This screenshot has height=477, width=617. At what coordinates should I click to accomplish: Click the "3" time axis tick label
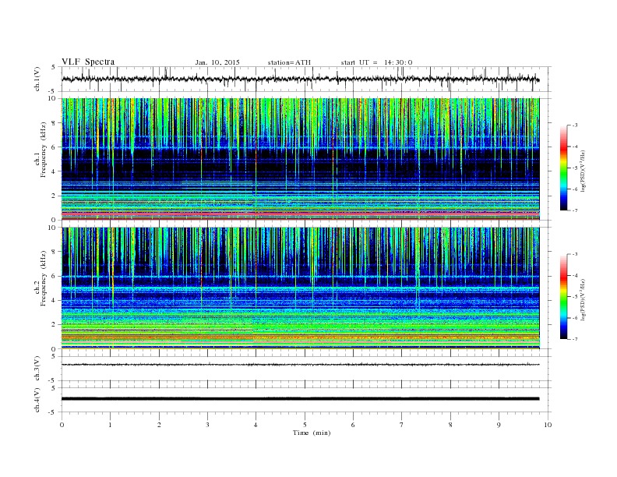pos(207,425)
